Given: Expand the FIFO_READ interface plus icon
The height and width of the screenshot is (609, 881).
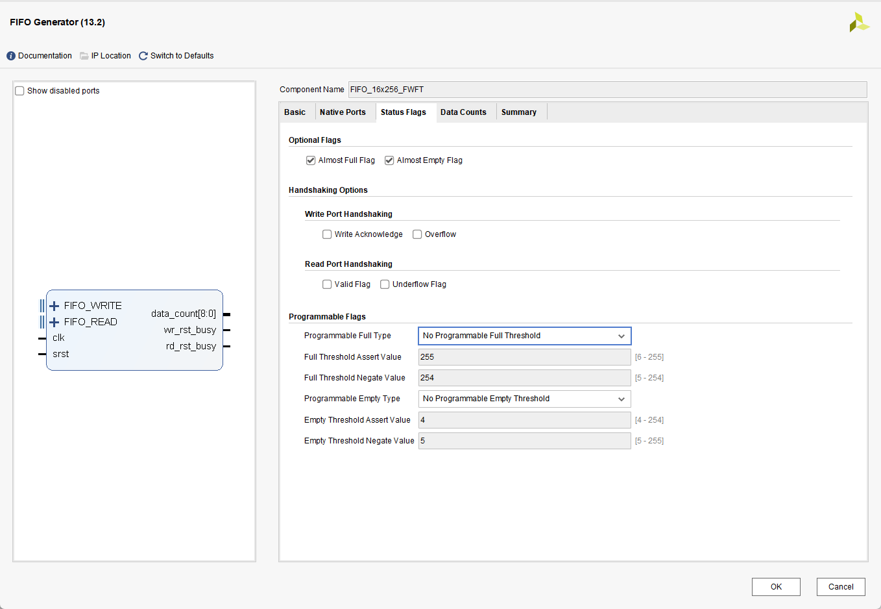Looking at the screenshot, I should point(54,322).
